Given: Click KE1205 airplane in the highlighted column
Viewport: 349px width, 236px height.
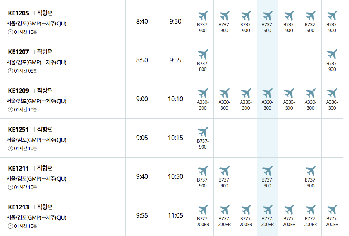Looking at the screenshot, I should pyautogui.click(x=267, y=16).
